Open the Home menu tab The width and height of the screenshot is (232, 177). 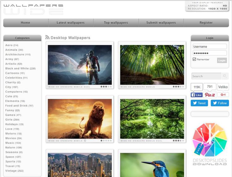pos(26,23)
